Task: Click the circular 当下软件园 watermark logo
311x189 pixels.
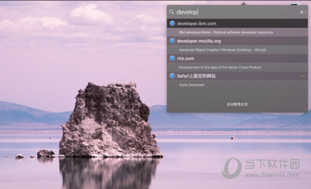Action: 232,168
